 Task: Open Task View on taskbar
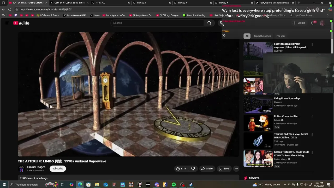pyautogui.click(x=63, y=185)
